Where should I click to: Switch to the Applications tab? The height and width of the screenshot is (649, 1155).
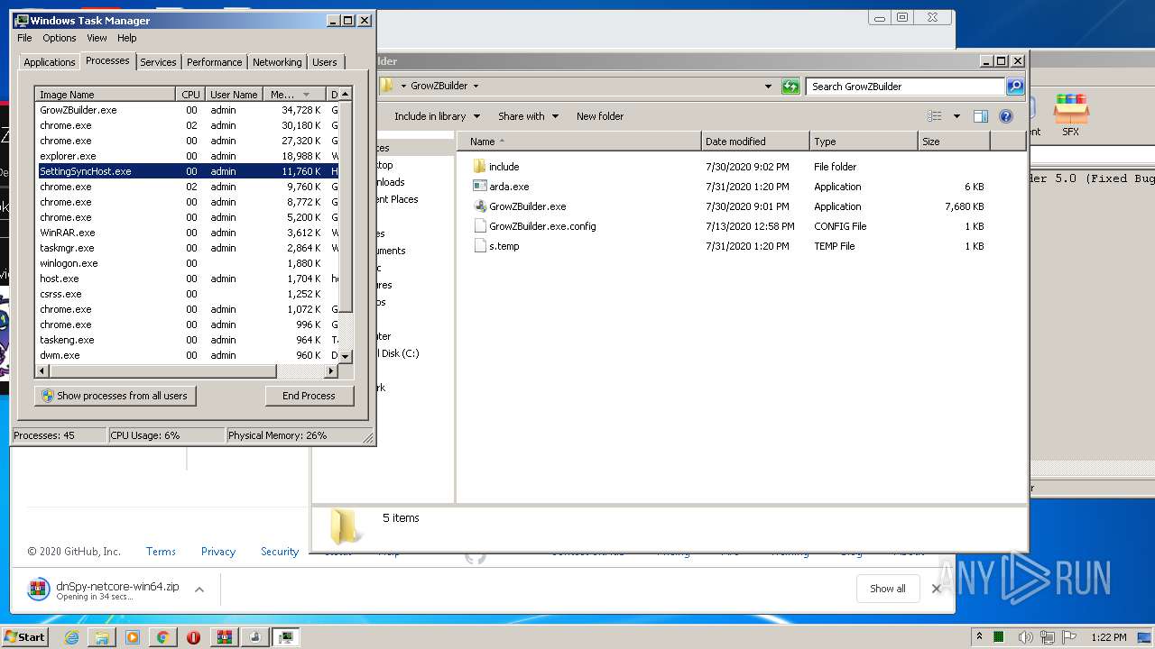pyautogui.click(x=49, y=62)
